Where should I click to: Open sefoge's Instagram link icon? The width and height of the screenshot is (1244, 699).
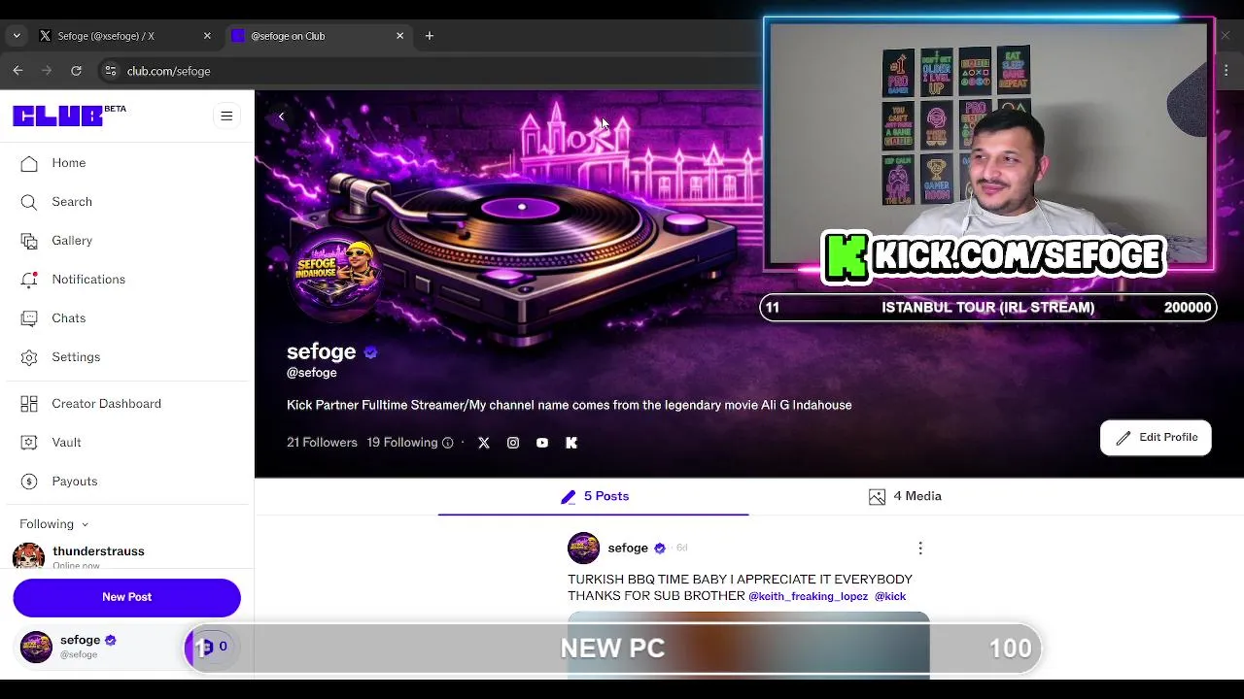513,443
